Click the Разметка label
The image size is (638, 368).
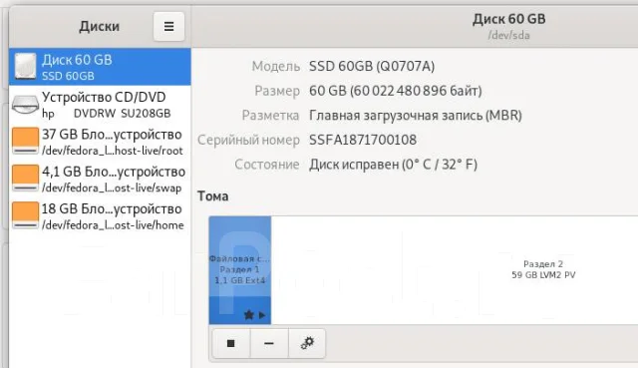[270, 116]
